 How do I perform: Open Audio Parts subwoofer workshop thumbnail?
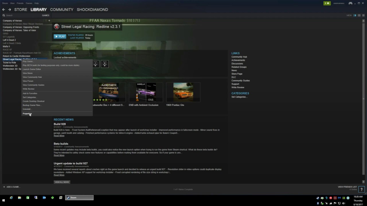109,92
